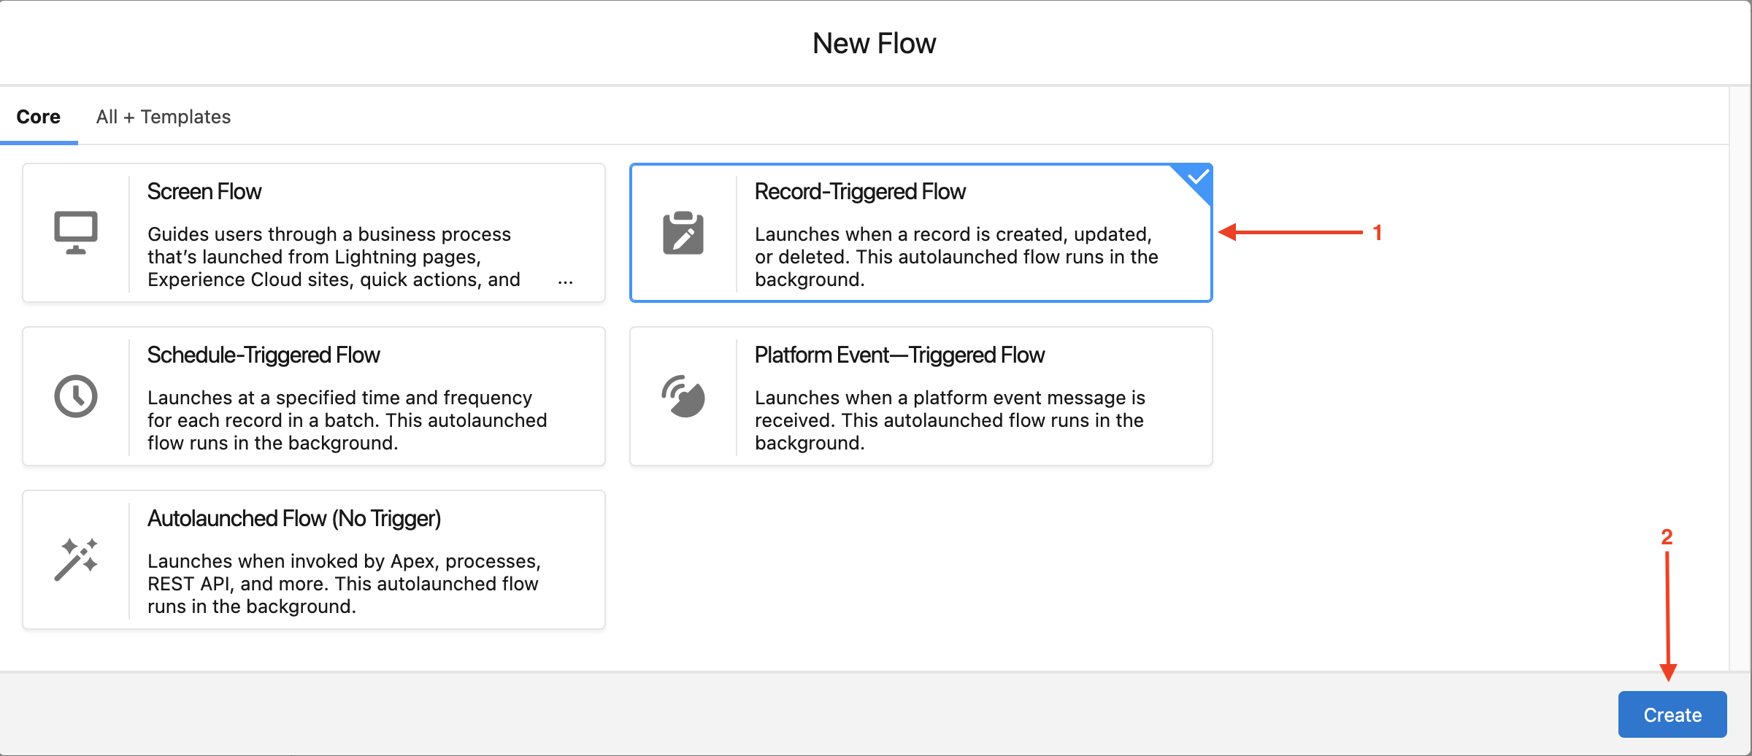Click the Schedule-Triggered Flow description text
The width and height of the screenshot is (1752, 756).
click(347, 420)
